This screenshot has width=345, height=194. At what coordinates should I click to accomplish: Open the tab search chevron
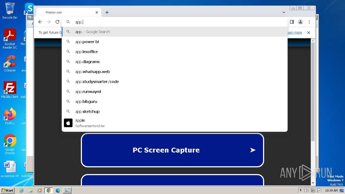point(284,12)
